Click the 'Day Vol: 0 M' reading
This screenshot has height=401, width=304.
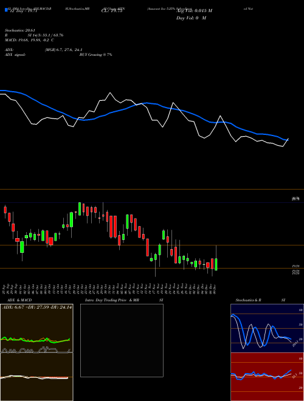tap(191, 18)
